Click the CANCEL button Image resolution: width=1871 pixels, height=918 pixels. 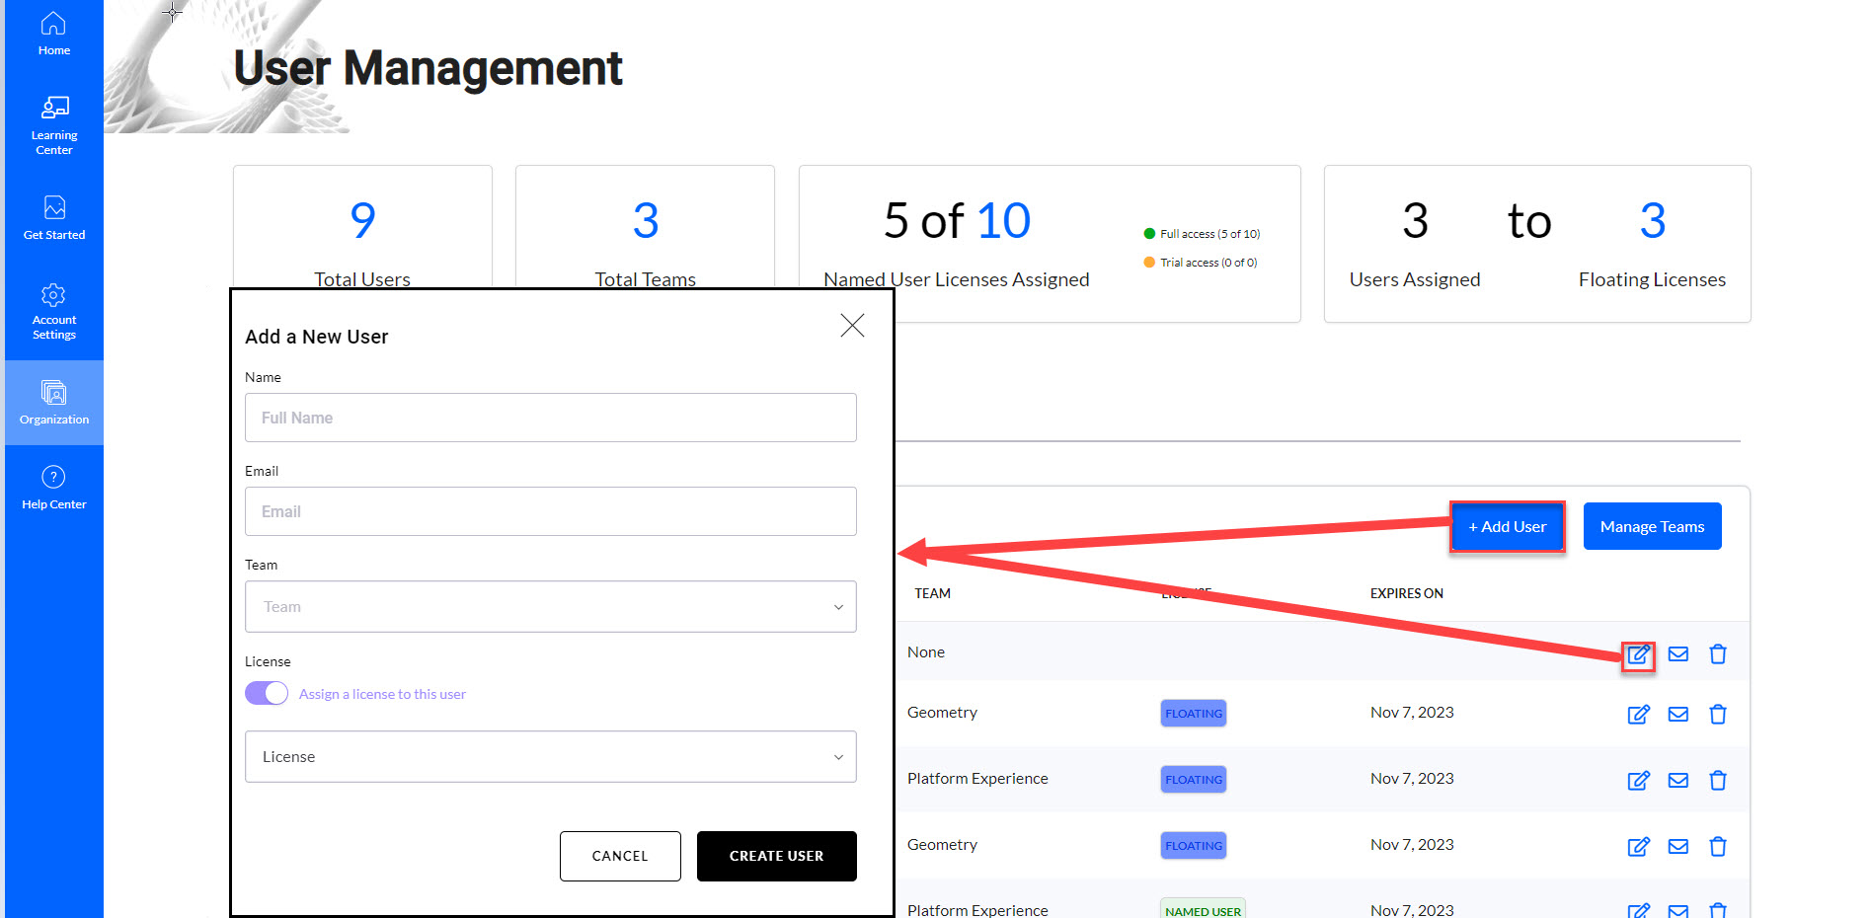[x=620, y=856]
